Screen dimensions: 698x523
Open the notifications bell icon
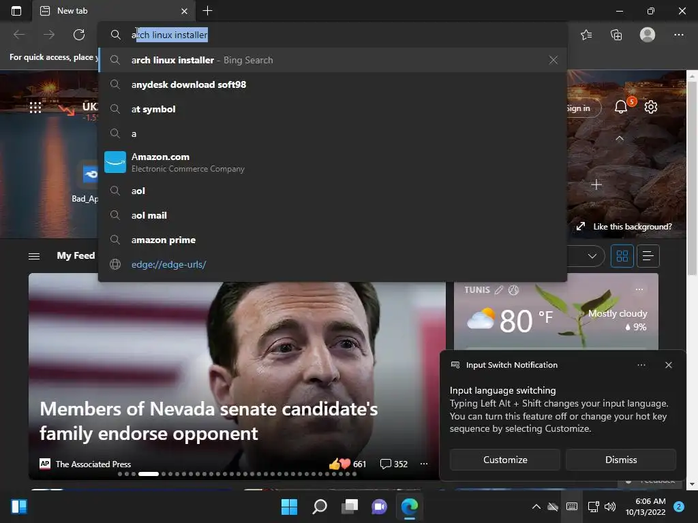[621, 107]
